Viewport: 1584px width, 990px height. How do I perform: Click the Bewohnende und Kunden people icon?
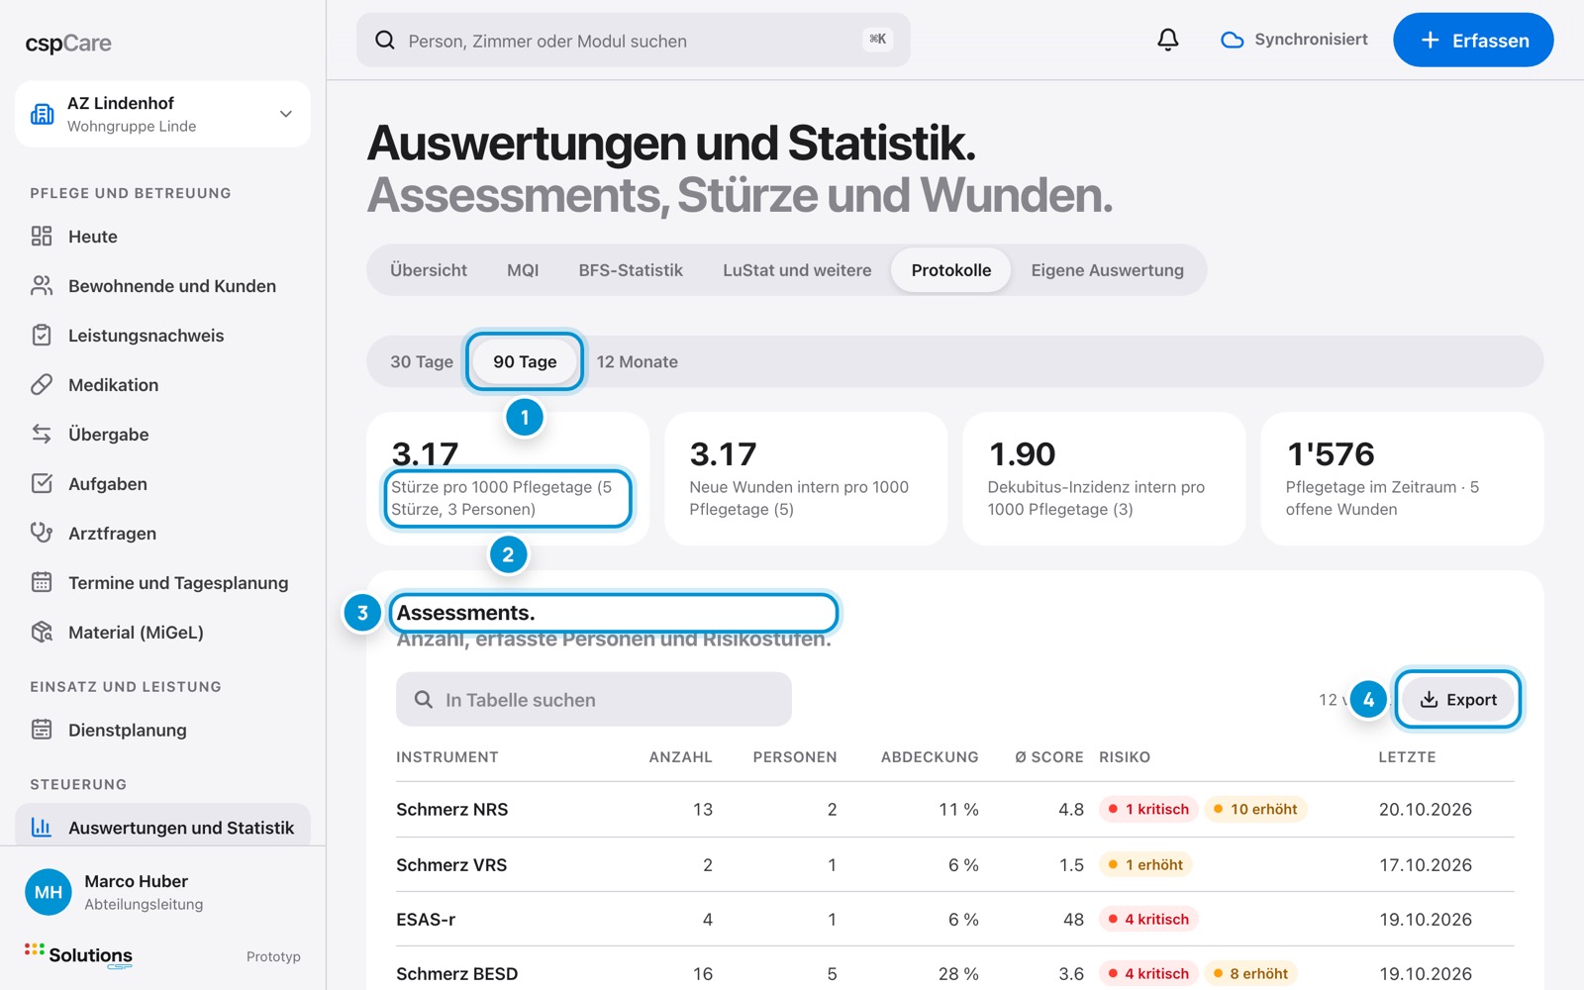pyautogui.click(x=42, y=285)
